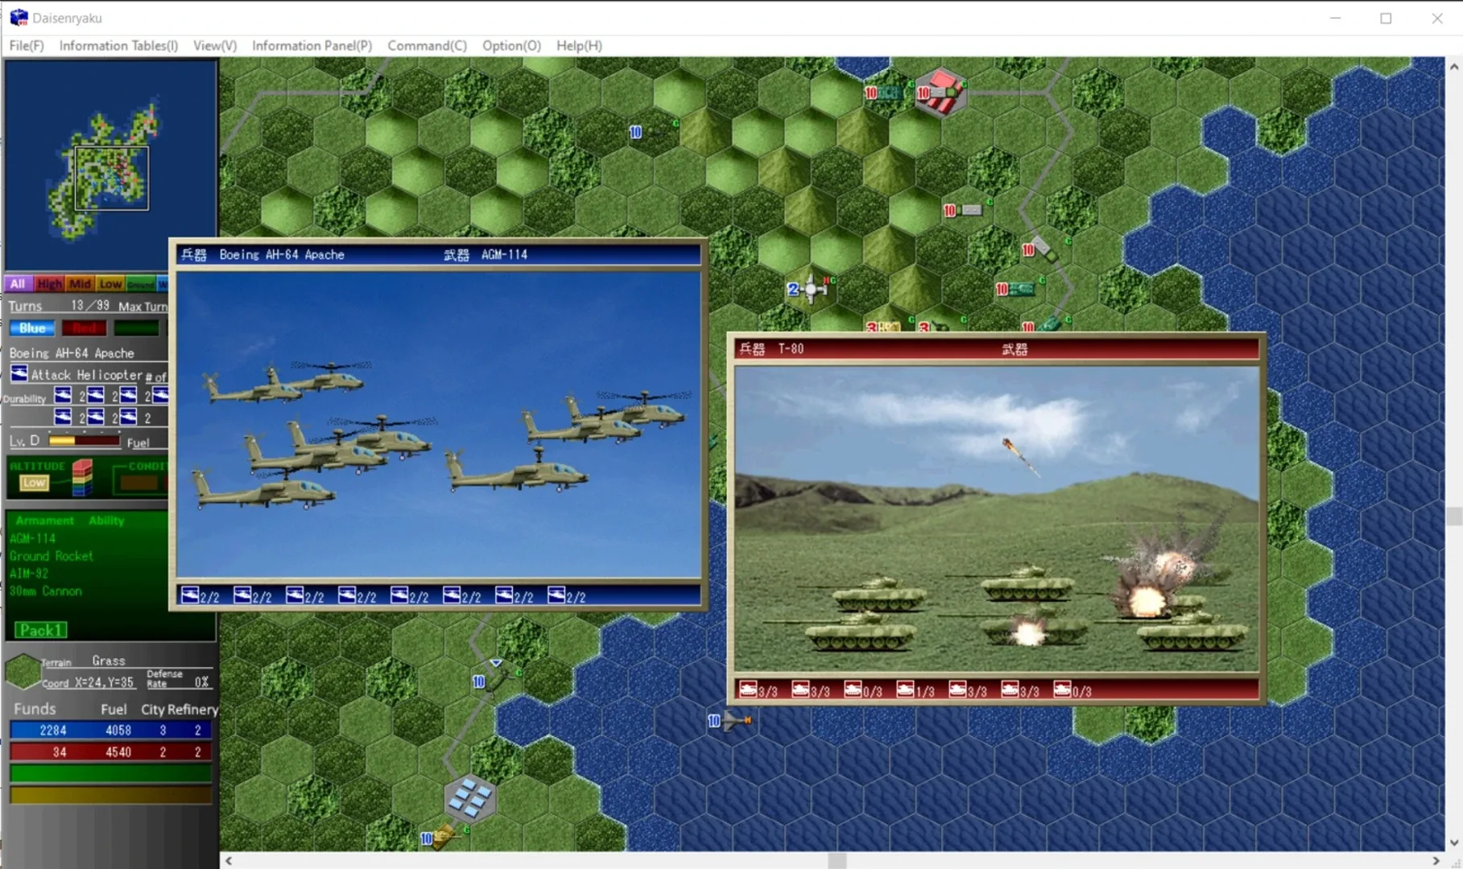
Task: Click the Pack1 armament button
Action: (41, 630)
